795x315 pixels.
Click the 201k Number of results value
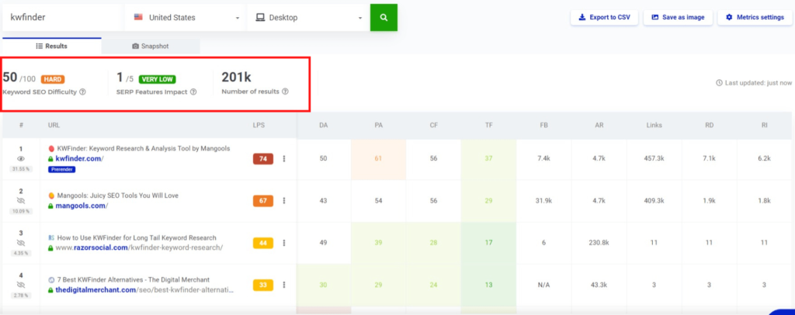tap(236, 78)
